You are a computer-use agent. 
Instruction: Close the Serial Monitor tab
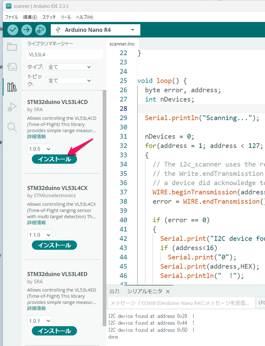(168, 291)
